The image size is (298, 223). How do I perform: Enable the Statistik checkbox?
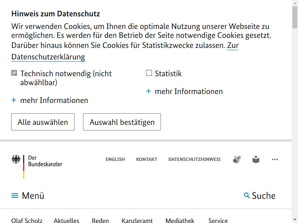pyautogui.click(x=149, y=73)
